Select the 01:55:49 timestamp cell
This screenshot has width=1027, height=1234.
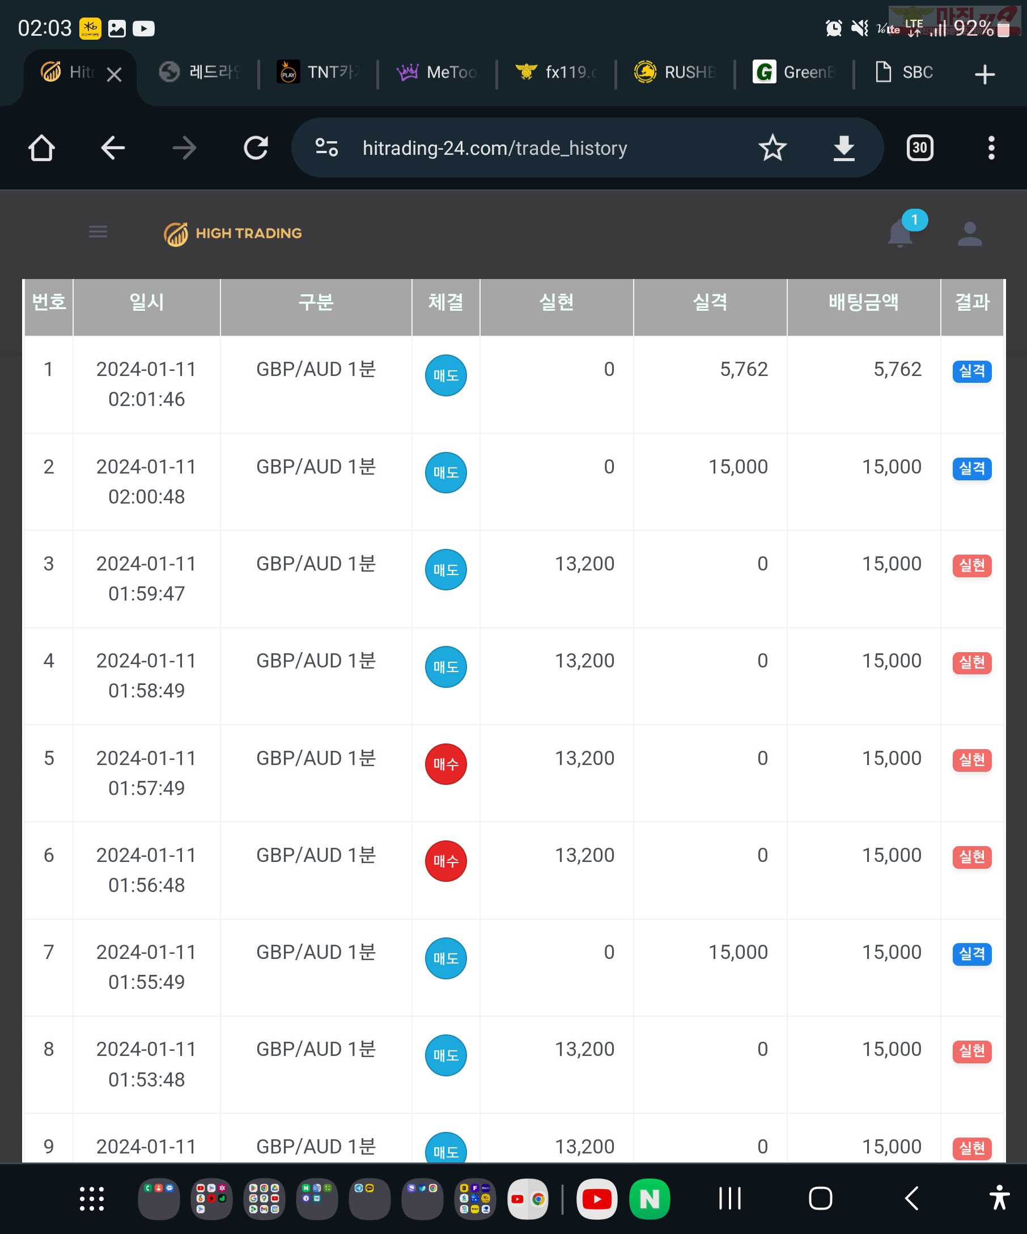coord(147,982)
